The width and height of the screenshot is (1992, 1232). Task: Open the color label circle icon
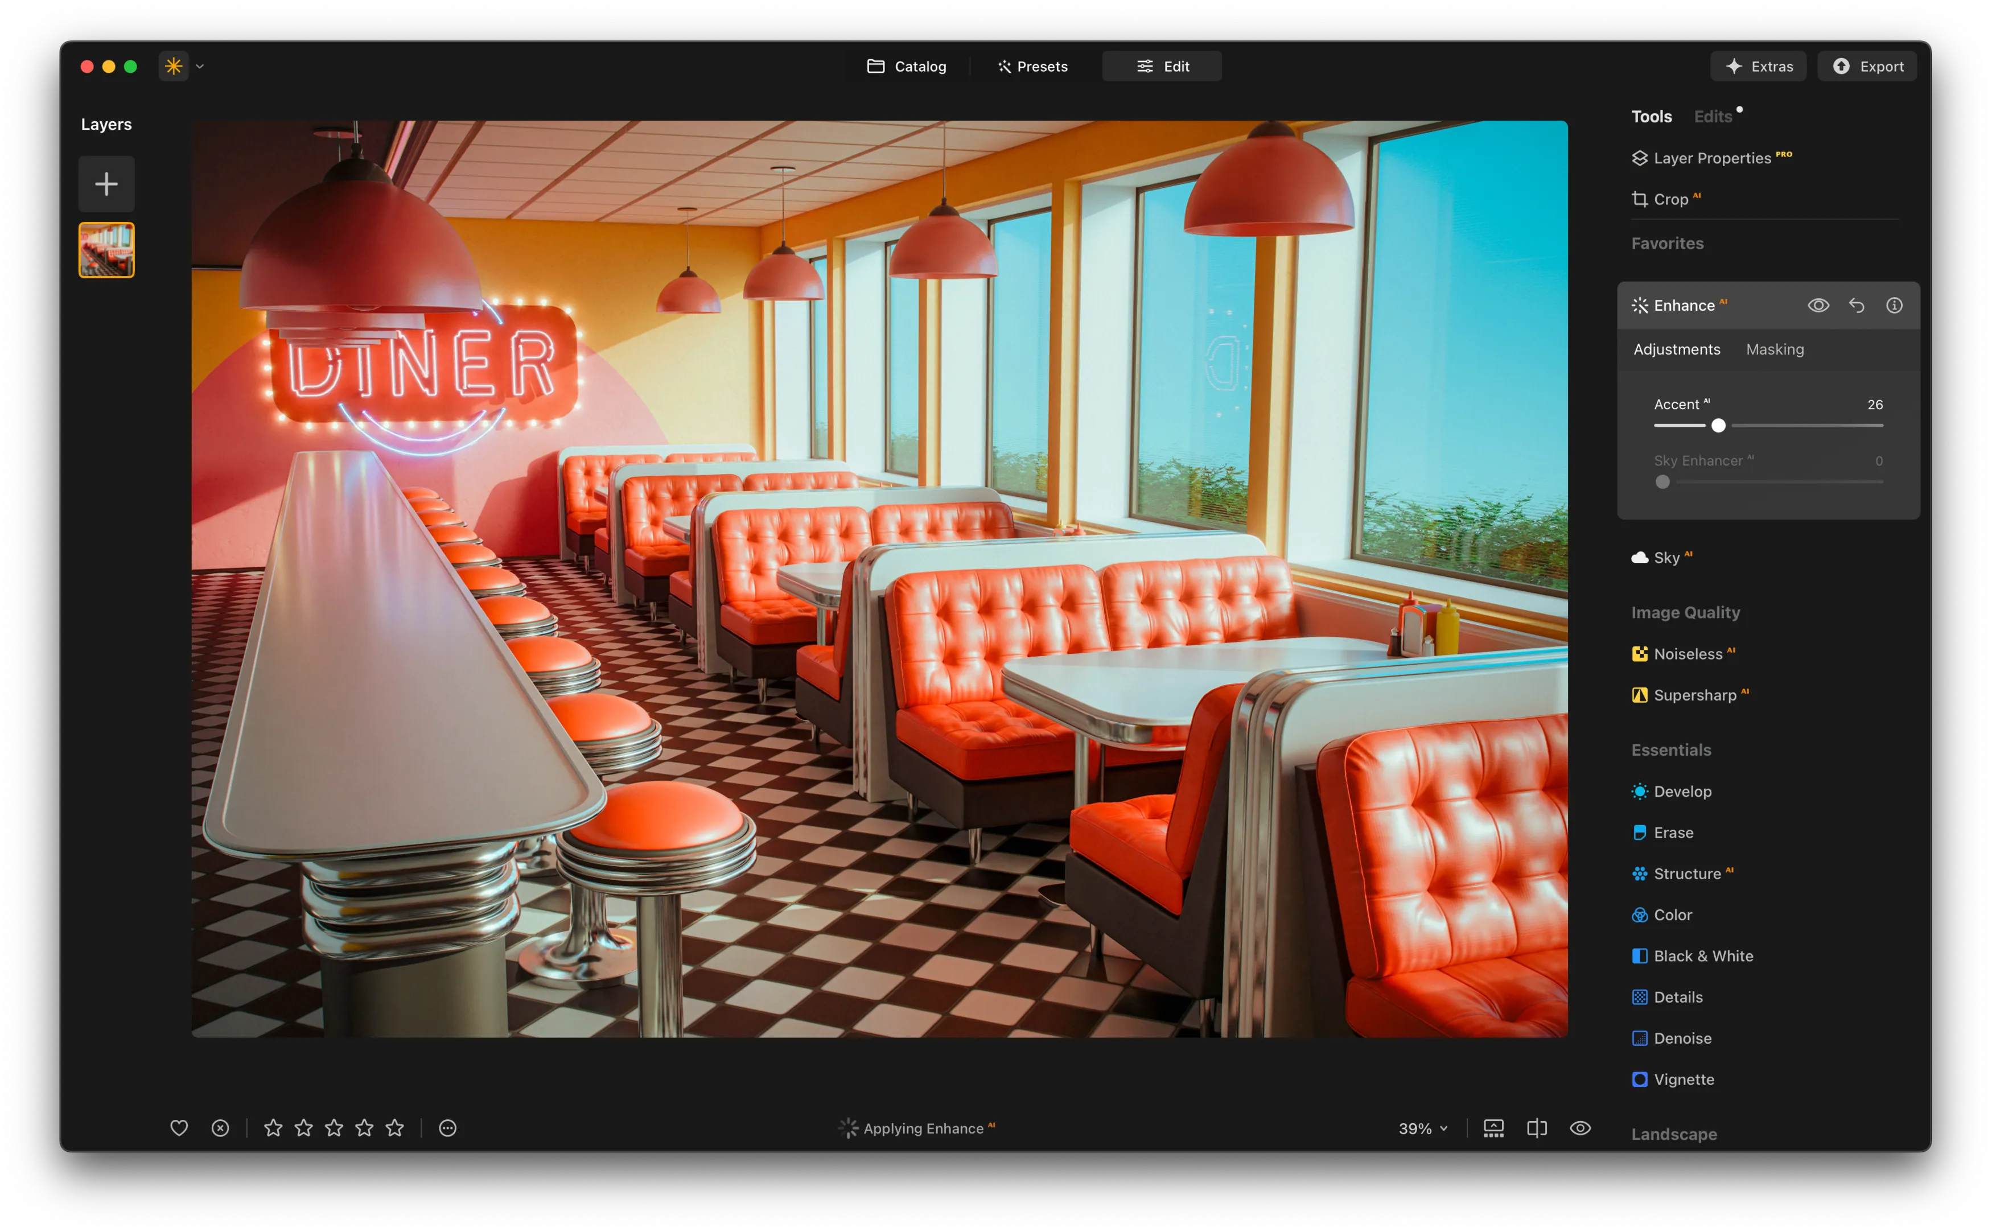[x=447, y=1128]
